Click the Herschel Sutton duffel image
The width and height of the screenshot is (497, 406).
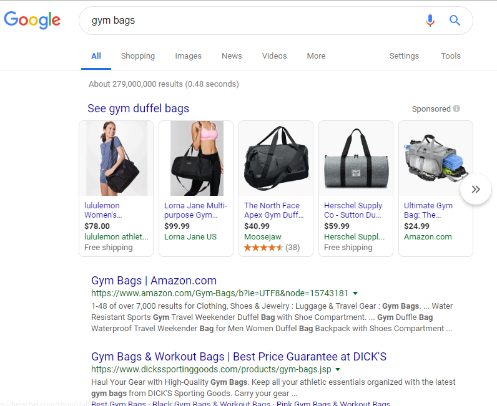coord(356,158)
